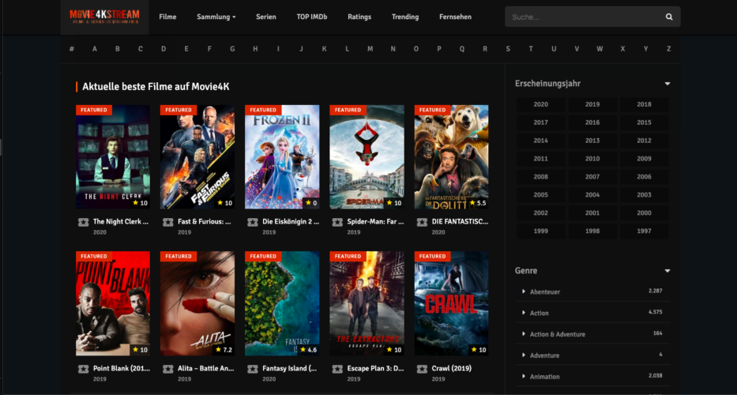Open the Fernsehen page
The height and width of the screenshot is (395, 737).
pyautogui.click(x=456, y=17)
